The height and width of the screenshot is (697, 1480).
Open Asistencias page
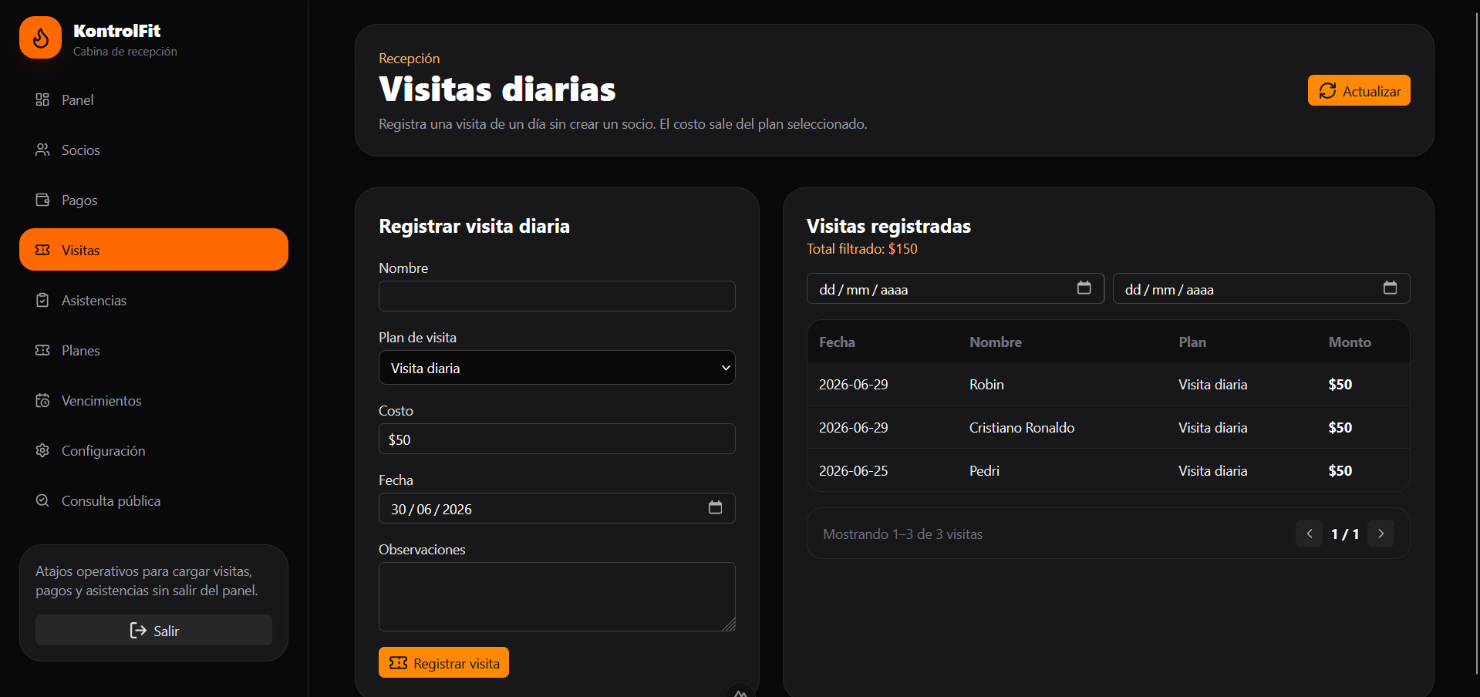(153, 300)
